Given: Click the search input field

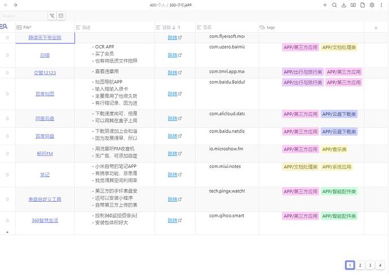Looking at the screenshot, I should 23,16.
